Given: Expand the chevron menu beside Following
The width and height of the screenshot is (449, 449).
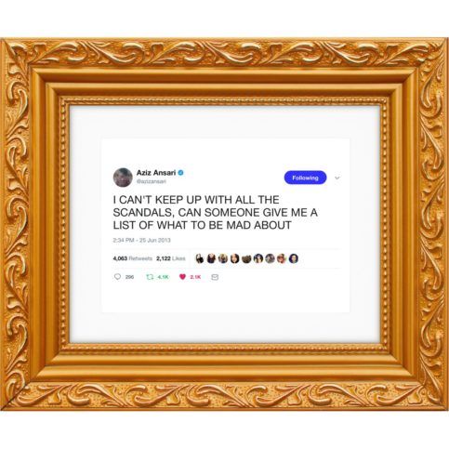Looking at the screenshot, I should [x=337, y=178].
